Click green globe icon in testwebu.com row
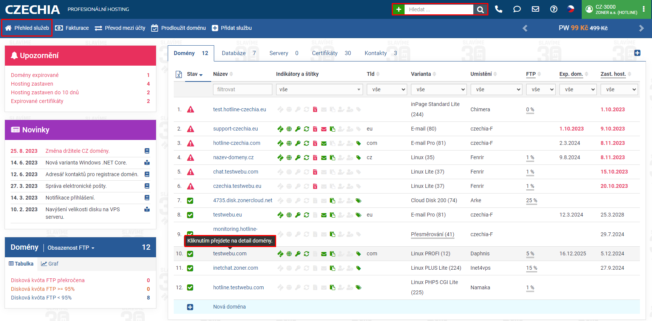652x321 pixels. [x=289, y=254]
